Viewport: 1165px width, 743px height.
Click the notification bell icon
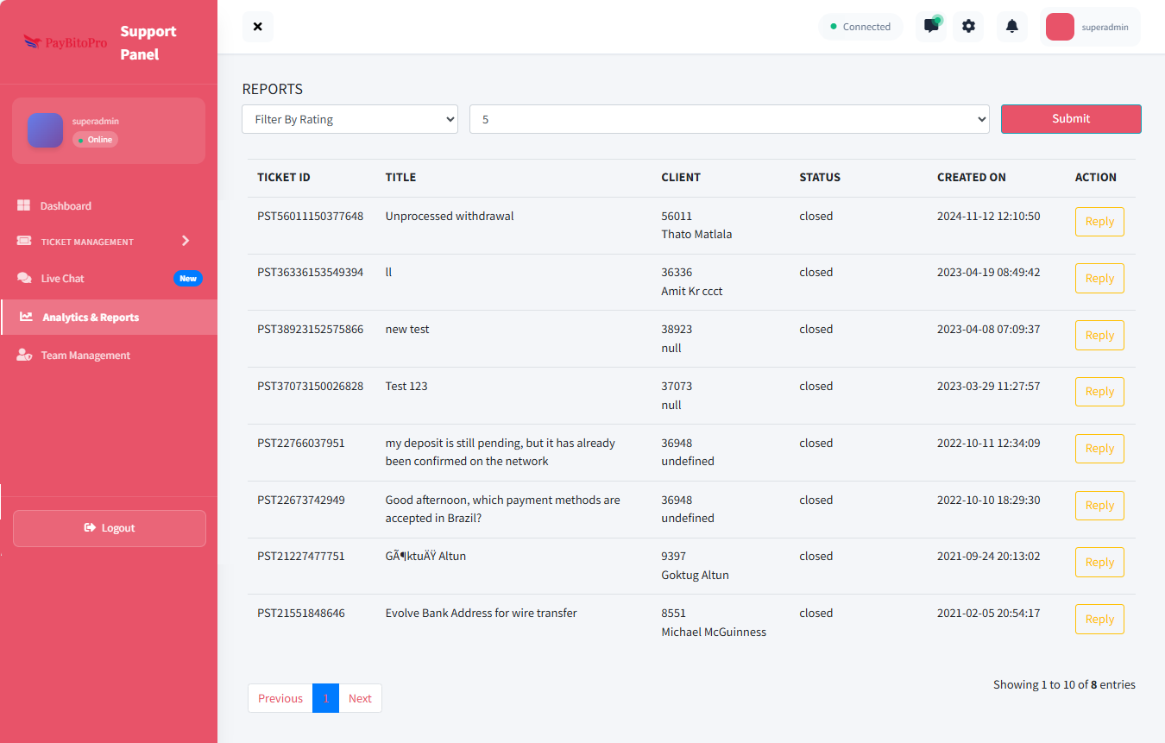1012,26
